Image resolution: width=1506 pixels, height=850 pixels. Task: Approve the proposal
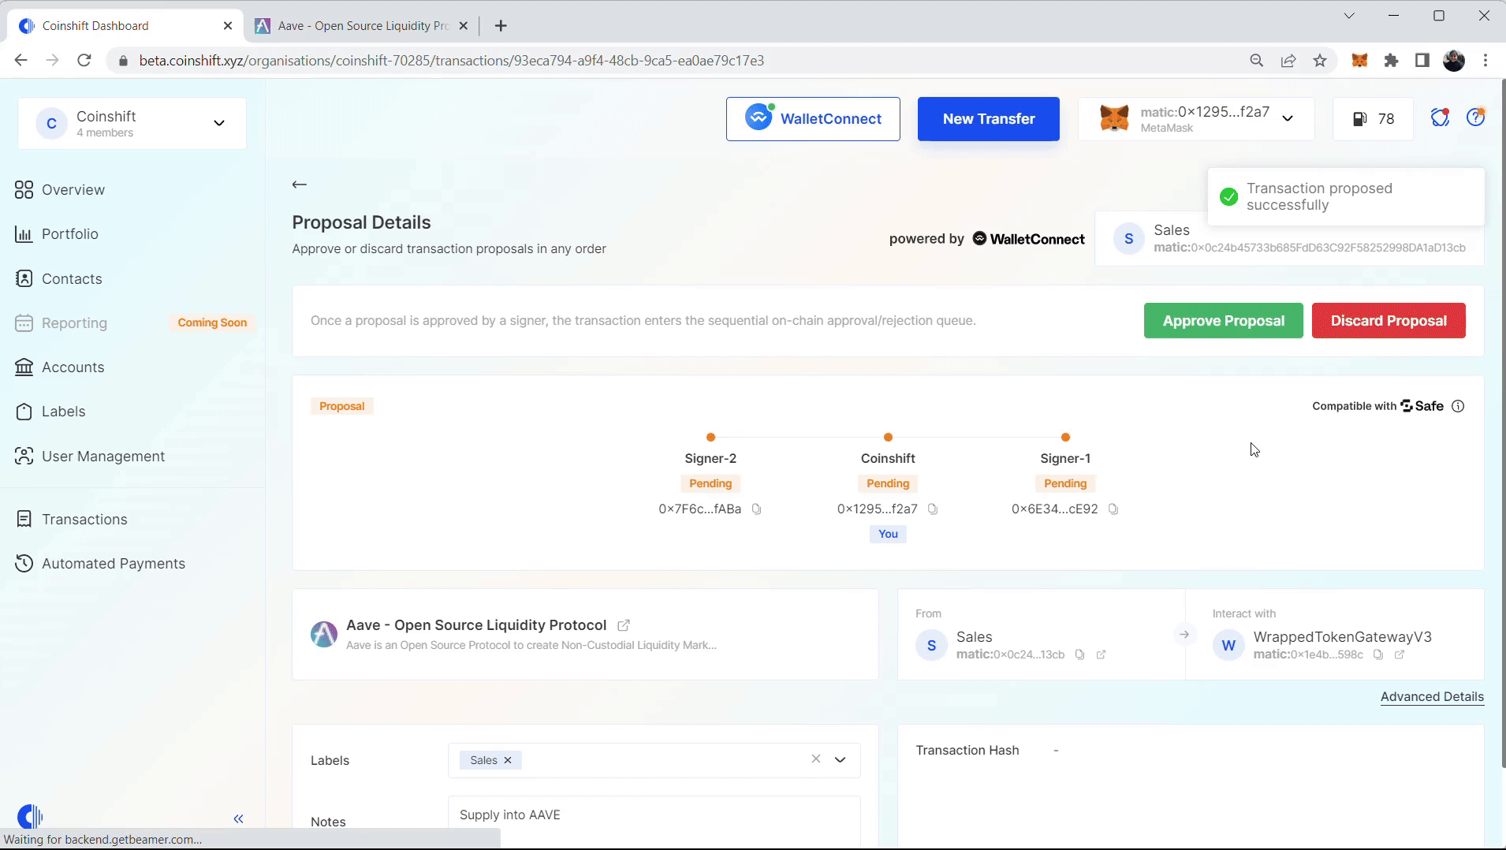(1223, 321)
